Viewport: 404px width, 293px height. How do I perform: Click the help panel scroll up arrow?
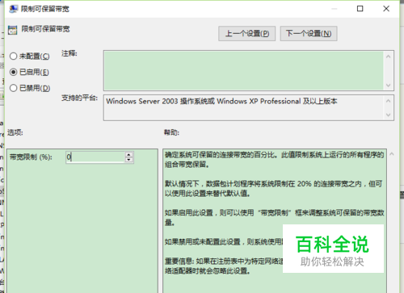tap(392, 154)
